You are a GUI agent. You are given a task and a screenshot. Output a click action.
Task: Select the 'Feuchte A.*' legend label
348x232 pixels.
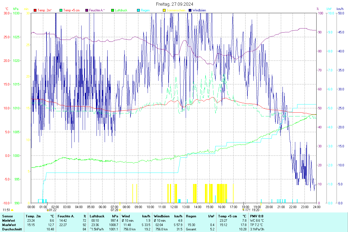point(97,10)
